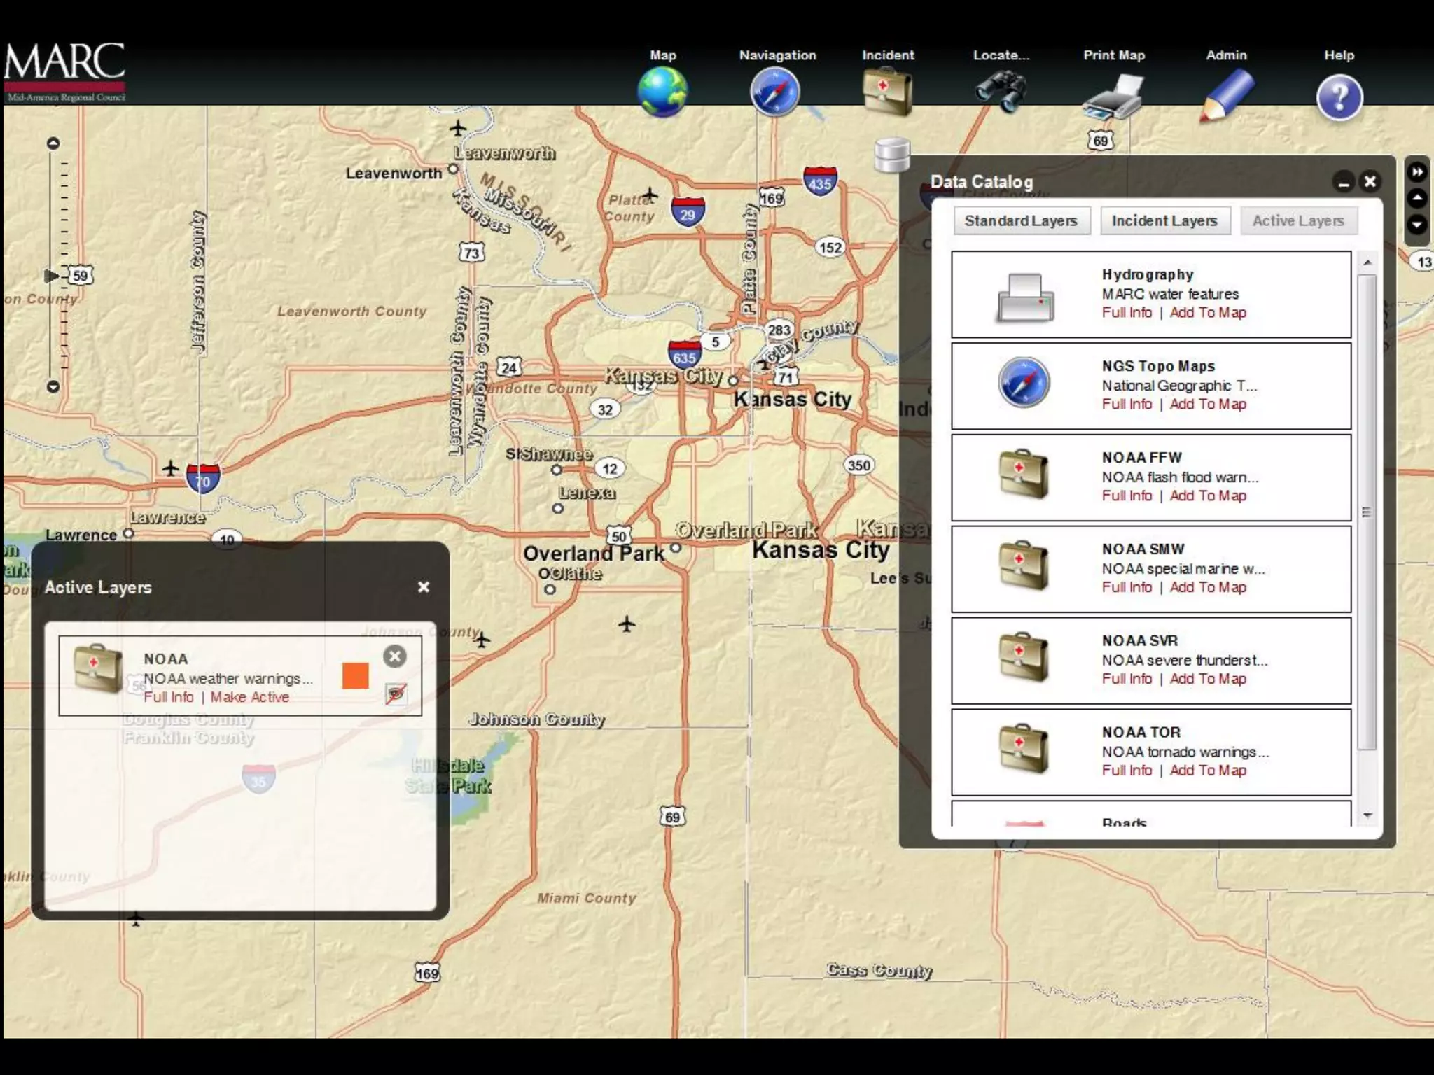
Task: Open the Incident briefcase tool
Action: point(887,92)
